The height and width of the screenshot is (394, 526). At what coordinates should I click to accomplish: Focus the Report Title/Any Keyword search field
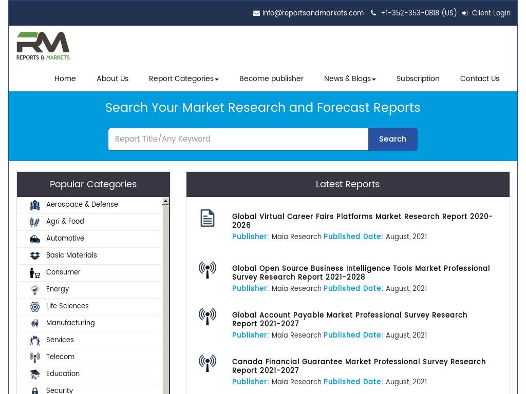(238, 139)
